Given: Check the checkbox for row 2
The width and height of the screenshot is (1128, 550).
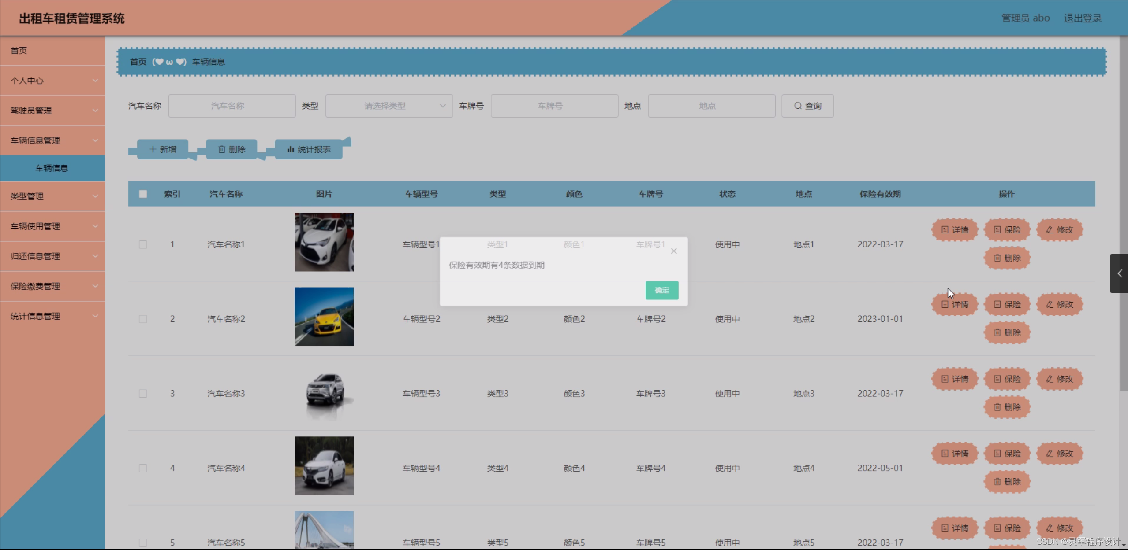Looking at the screenshot, I should (143, 319).
